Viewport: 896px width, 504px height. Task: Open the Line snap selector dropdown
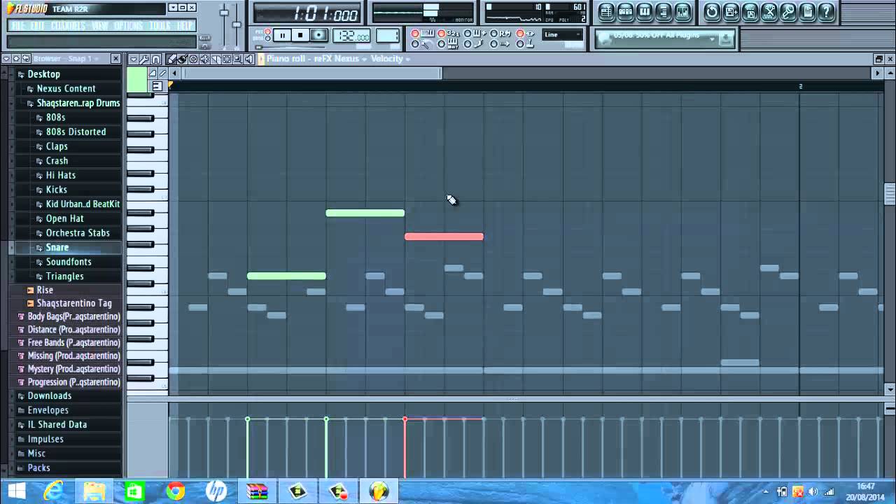tap(562, 34)
